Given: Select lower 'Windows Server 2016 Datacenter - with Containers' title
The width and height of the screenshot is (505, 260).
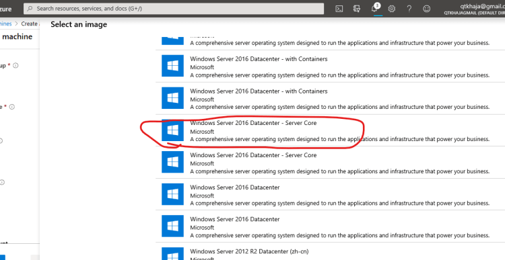Looking at the screenshot, I should (259, 91).
